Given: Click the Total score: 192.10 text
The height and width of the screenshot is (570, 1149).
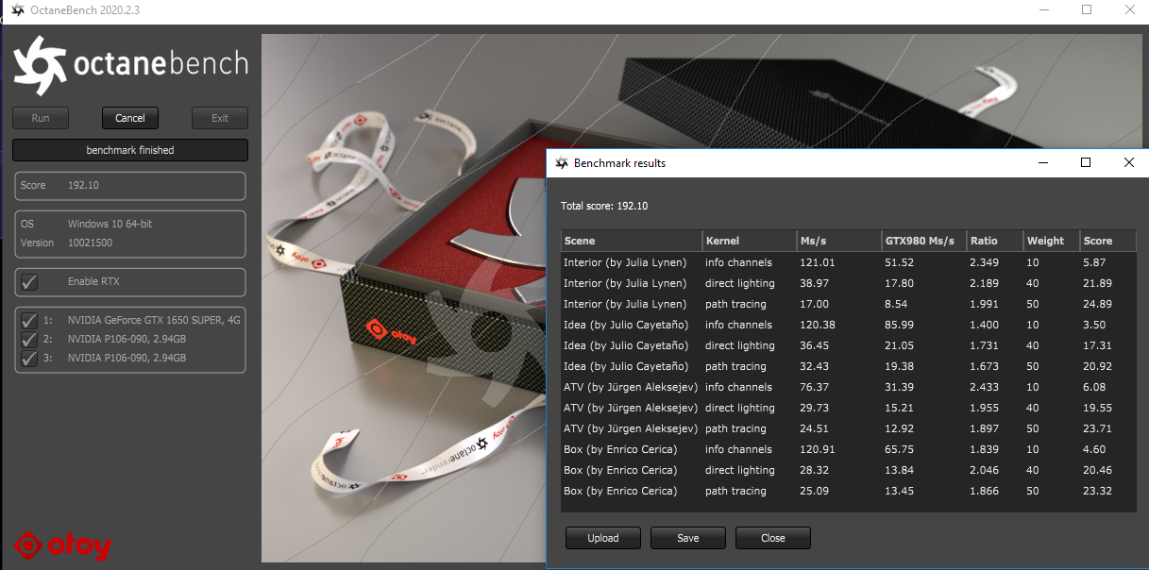Looking at the screenshot, I should point(604,206).
